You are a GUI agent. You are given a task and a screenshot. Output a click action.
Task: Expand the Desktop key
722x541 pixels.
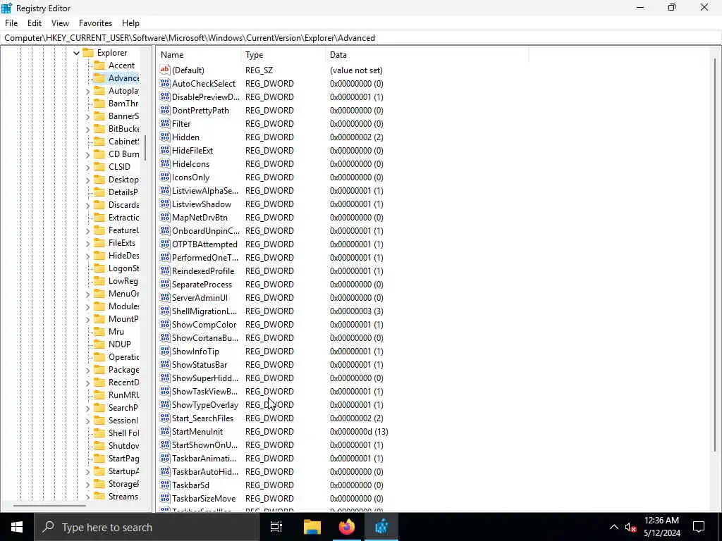(x=87, y=180)
